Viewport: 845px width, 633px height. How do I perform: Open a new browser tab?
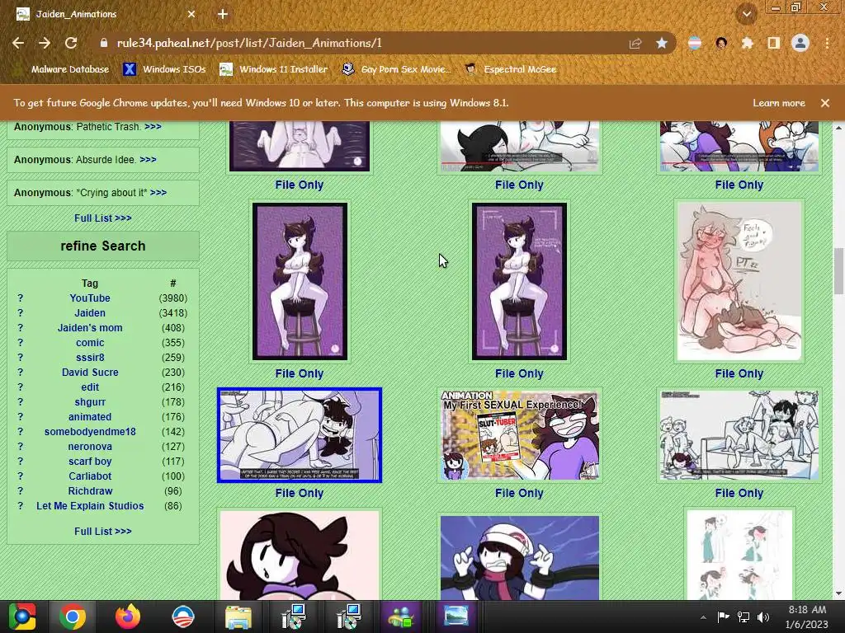point(223,14)
